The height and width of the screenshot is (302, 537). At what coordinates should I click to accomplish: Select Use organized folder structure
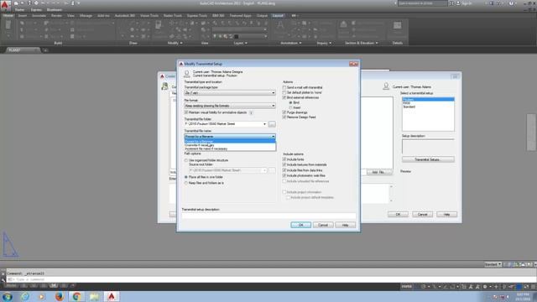pos(206,160)
